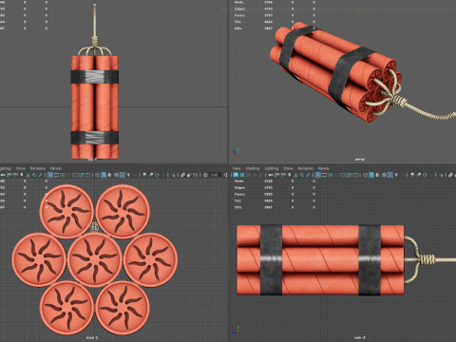This screenshot has width=456, height=342.
Task: Toggle film gate icon in side view toolbar
Action: [324, 175]
